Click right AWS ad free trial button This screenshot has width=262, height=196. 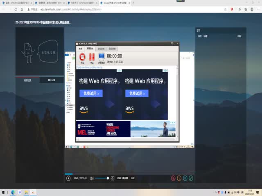coord(137,94)
